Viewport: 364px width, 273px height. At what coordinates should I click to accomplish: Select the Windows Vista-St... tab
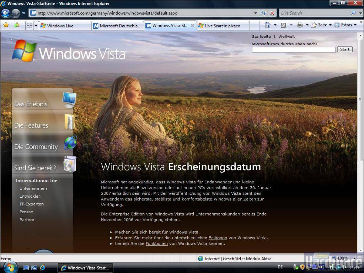click(x=170, y=26)
